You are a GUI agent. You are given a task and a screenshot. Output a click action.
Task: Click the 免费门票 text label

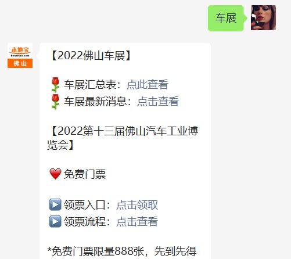point(85,174)
